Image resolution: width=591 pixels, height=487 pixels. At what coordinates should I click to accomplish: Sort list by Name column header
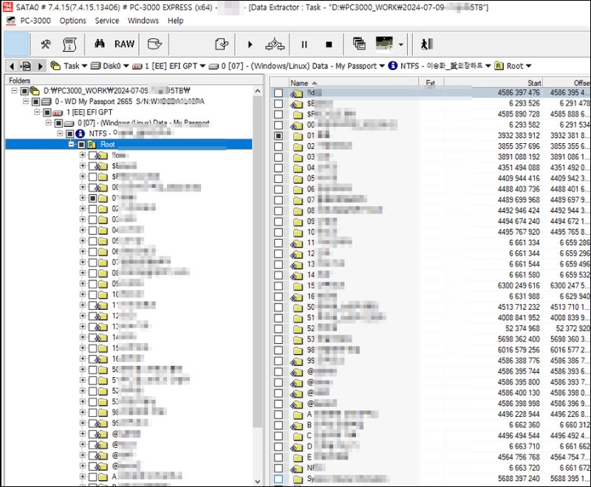tap(353, 83)
